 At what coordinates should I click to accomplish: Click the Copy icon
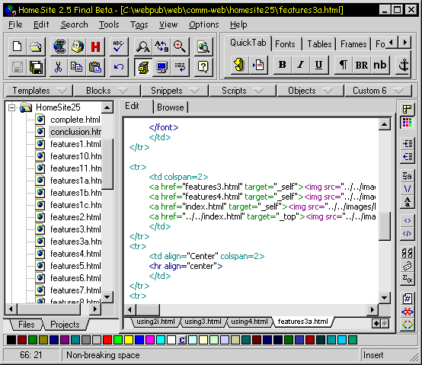pos(77,67)
